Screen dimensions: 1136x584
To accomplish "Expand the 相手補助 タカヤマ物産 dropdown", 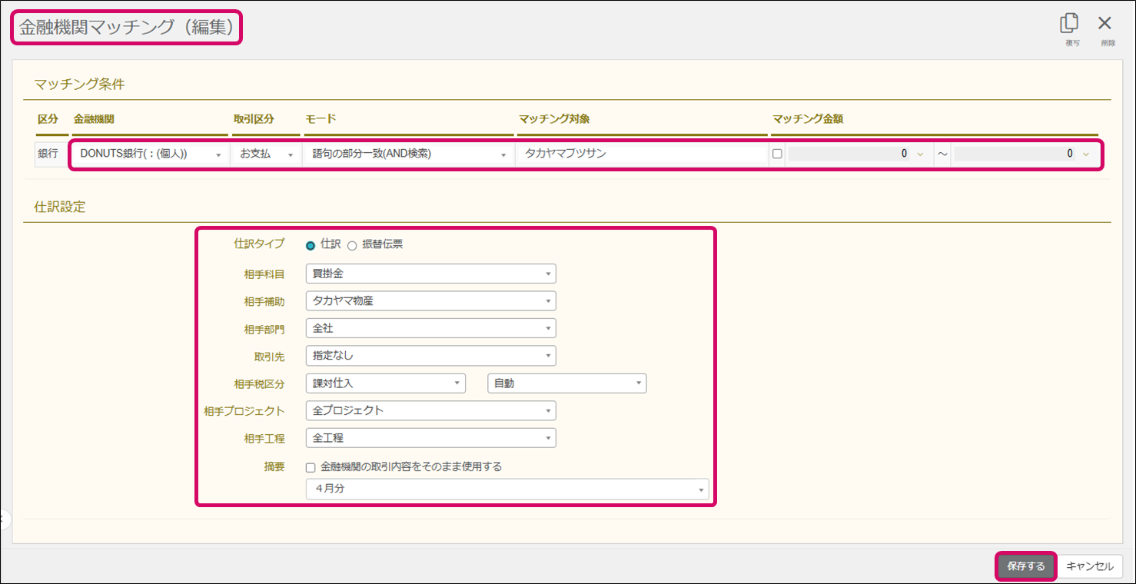I will coord(430,301).
